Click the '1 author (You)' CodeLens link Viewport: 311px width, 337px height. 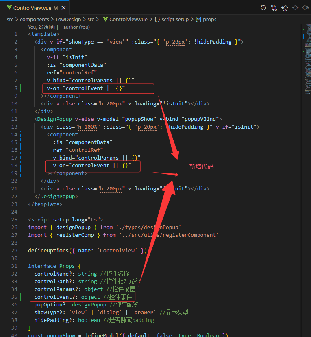(x=75, y=27)
